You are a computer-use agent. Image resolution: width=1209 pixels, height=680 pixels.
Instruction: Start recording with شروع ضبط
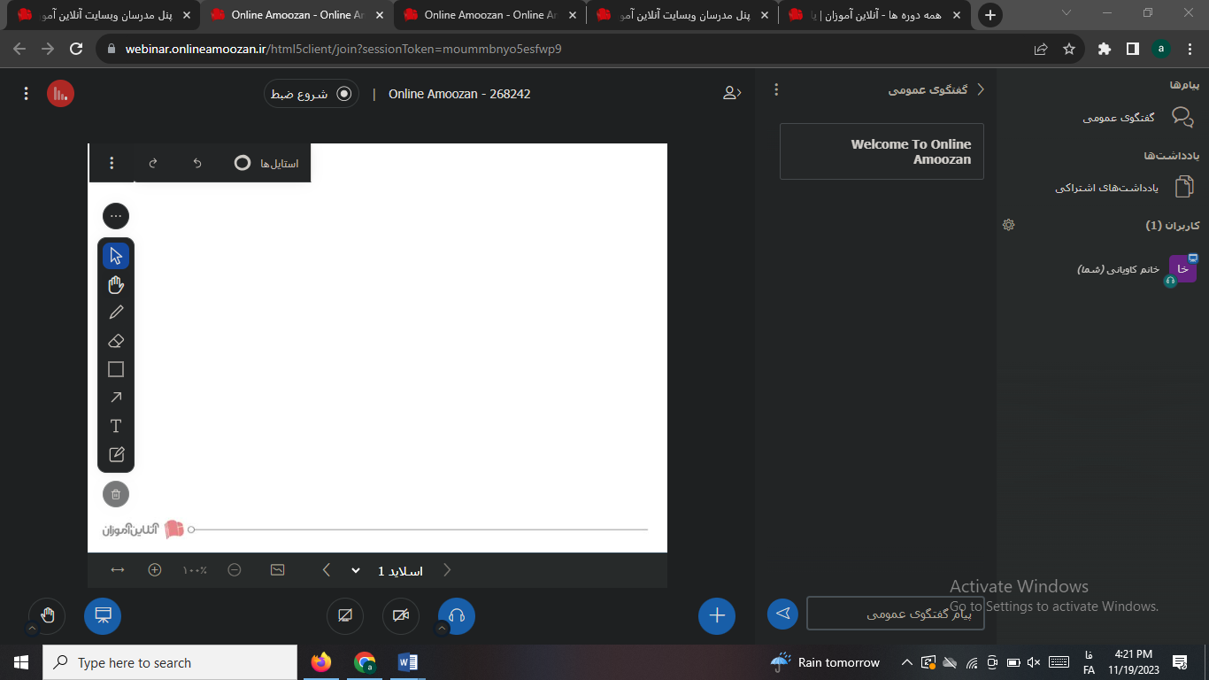coord(312,94)
